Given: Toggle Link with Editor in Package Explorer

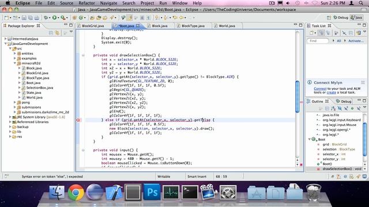Looking at the screenshot, I should click(x=57, y=33).
